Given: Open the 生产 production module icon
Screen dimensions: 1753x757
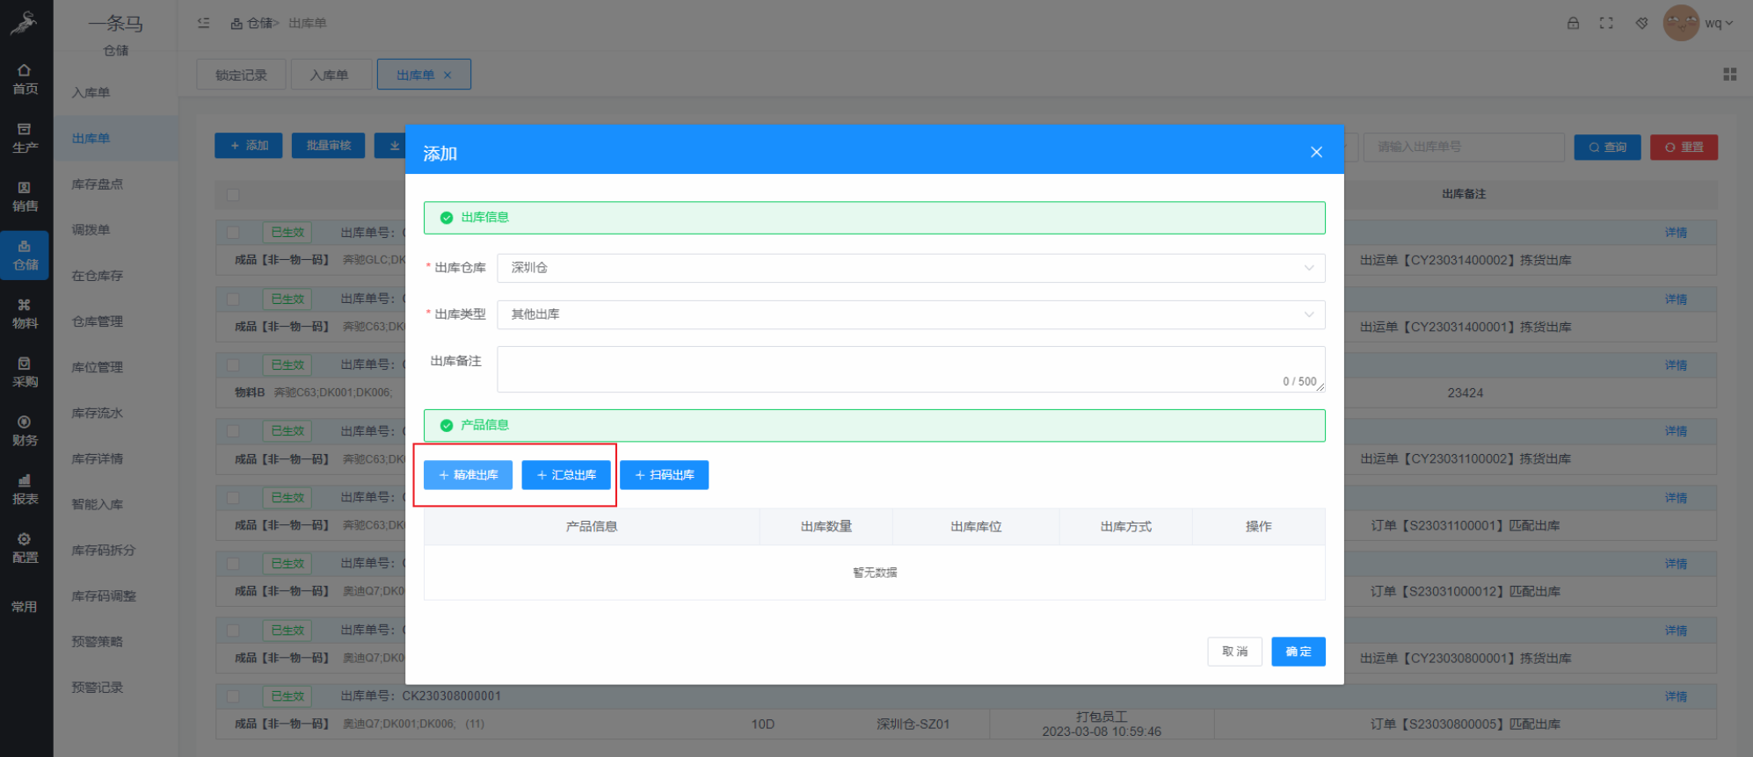Looking at the screenshot, I should [x=25, y=138].
